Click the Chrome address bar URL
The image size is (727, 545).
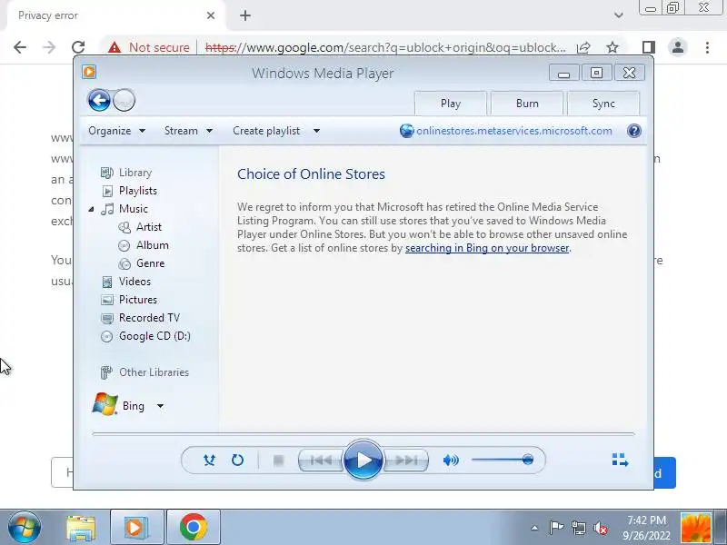pos(384,47)
